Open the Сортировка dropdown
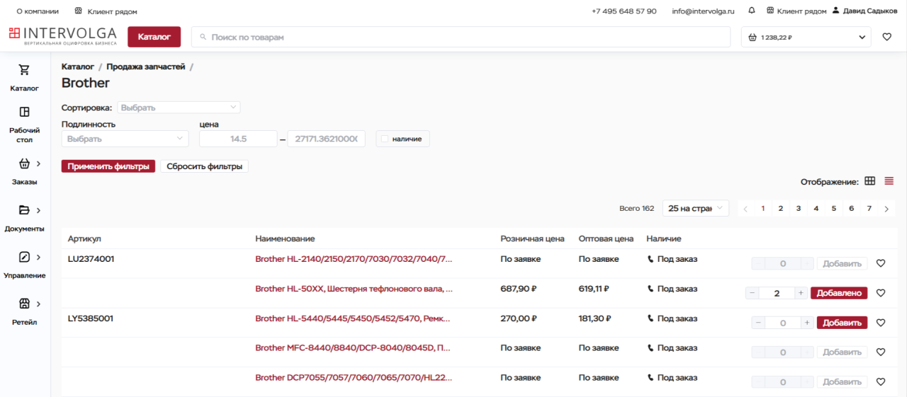 179,108
